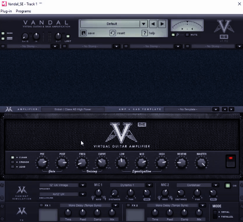Screen dimensions: 243x222
Task: Click the MIC 2 LVL label badge
Action: coord(213,199)
